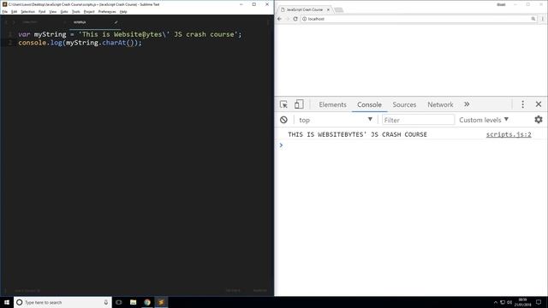Open the Selection menu in Sublime Text
The width and height of the screenshot is (548, 308).
[27, 12]
